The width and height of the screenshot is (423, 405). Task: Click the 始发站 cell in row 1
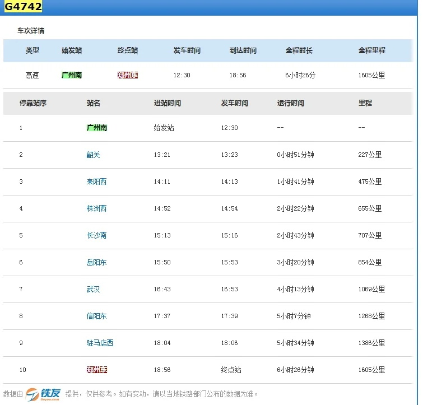[x=164, y=128]
